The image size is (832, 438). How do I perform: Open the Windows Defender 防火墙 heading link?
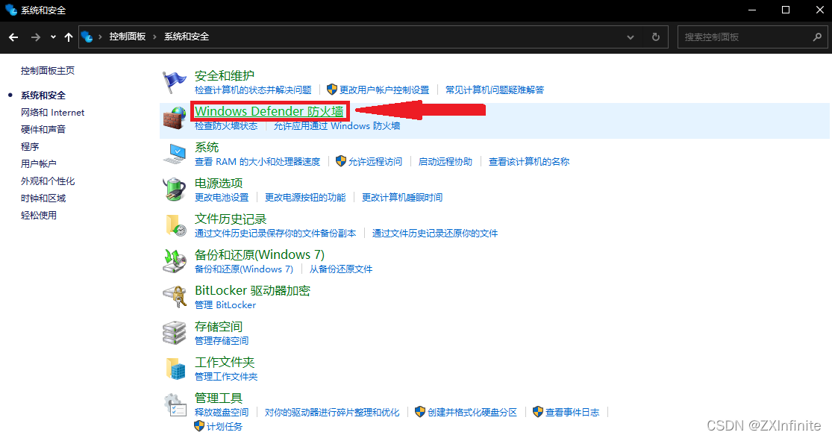269,111
